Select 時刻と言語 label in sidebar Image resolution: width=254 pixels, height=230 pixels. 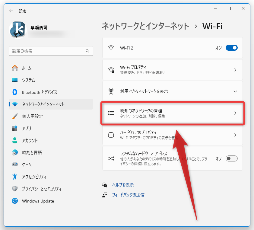(32, 152)
